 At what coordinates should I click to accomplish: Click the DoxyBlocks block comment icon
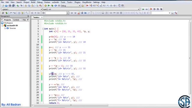(x=11, y=13)
